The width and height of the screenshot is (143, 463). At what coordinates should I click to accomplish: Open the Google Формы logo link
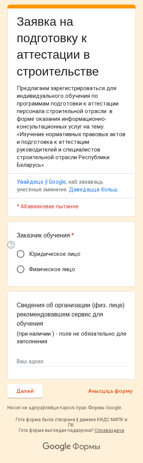tap(71, 447)
